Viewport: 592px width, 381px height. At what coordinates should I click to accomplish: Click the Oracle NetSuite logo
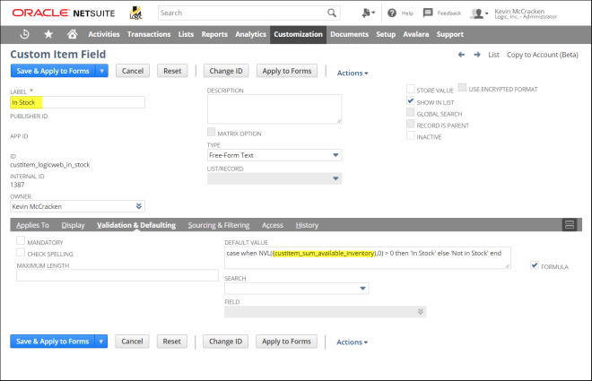(64, 13)
